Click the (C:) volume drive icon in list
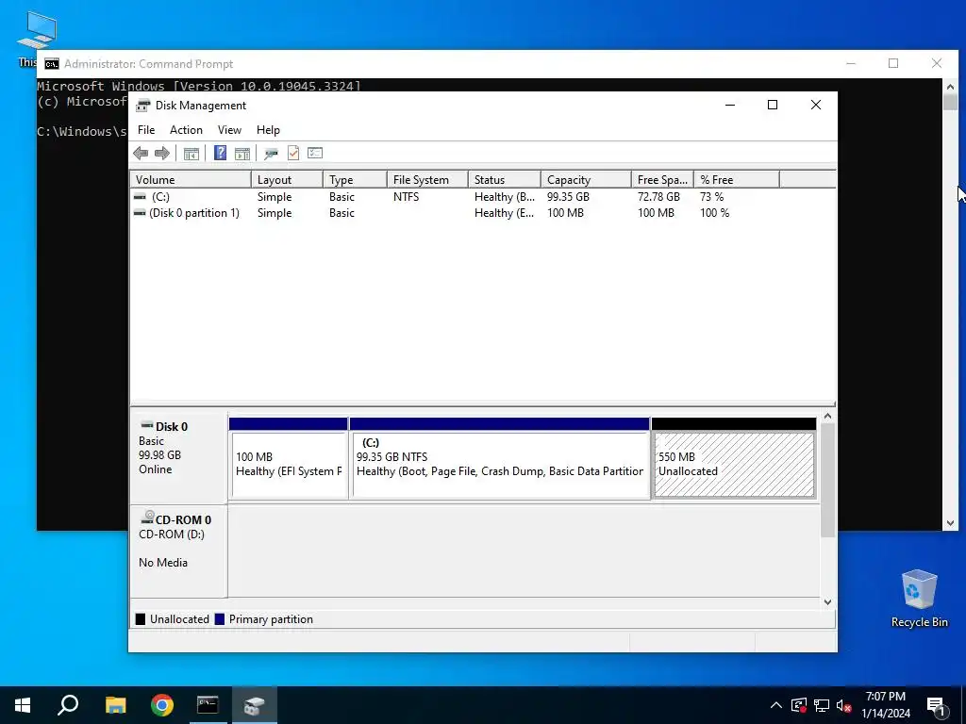Image resolution: width=966 pixels, height=724 pixels. click(140, 196)
